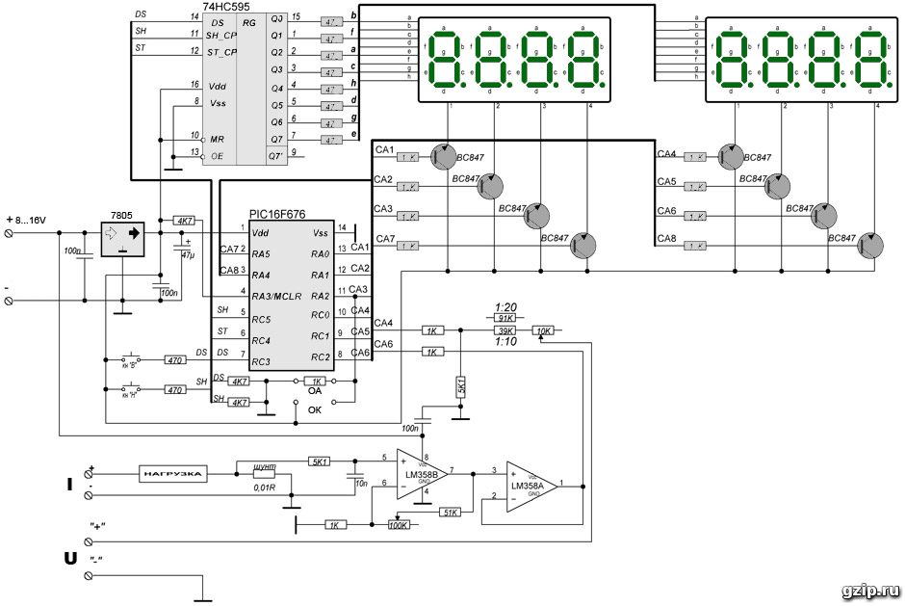
Task: Click the НАГРУЗКА load block
Action: (172, 474)
